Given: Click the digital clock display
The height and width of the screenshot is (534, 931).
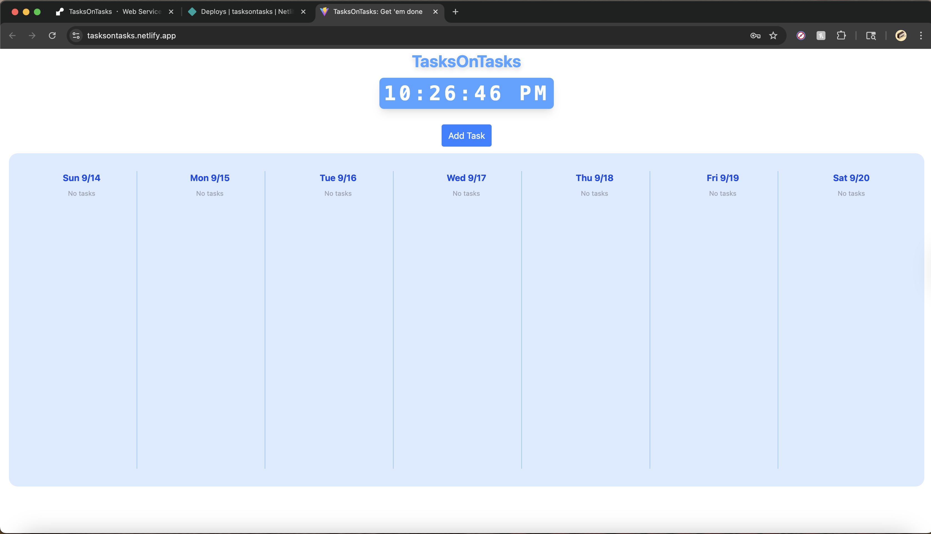Looking at the screenshot, I should 466,93.
